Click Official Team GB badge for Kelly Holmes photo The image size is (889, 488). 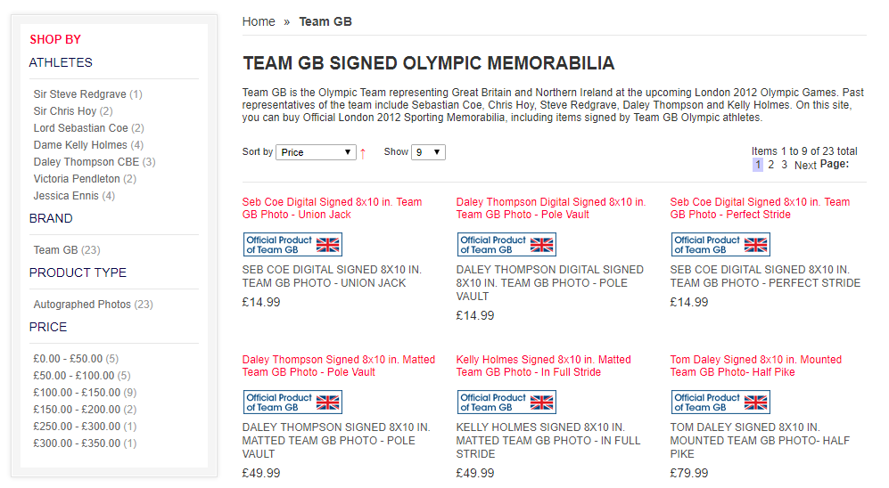pos(506,403)
